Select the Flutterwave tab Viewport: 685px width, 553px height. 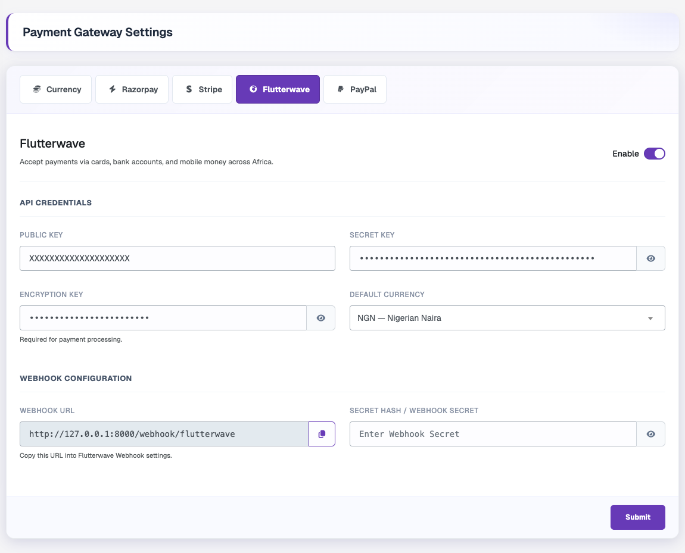click(x=278, y=89)
